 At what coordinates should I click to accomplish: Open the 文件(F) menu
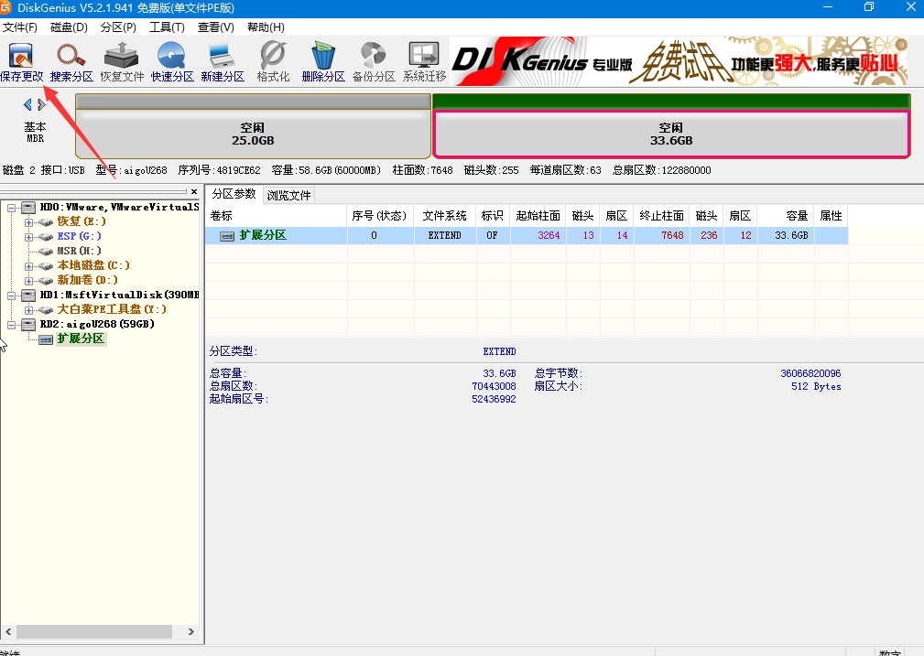click(20, 27)
